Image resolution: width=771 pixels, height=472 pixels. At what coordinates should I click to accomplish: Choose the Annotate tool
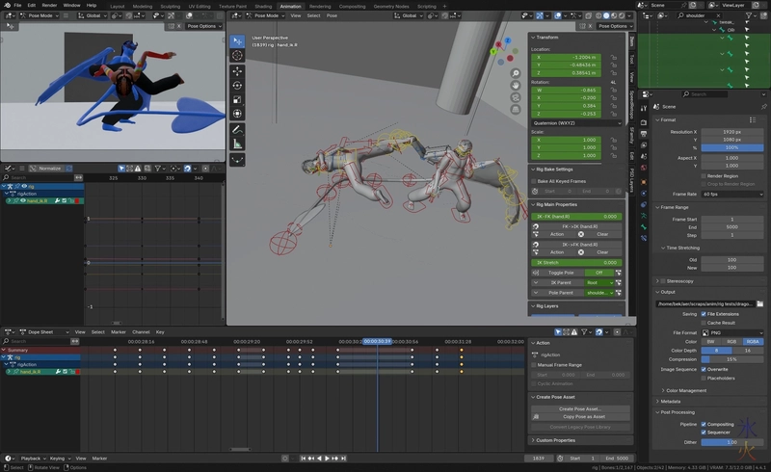coord(237,129)
